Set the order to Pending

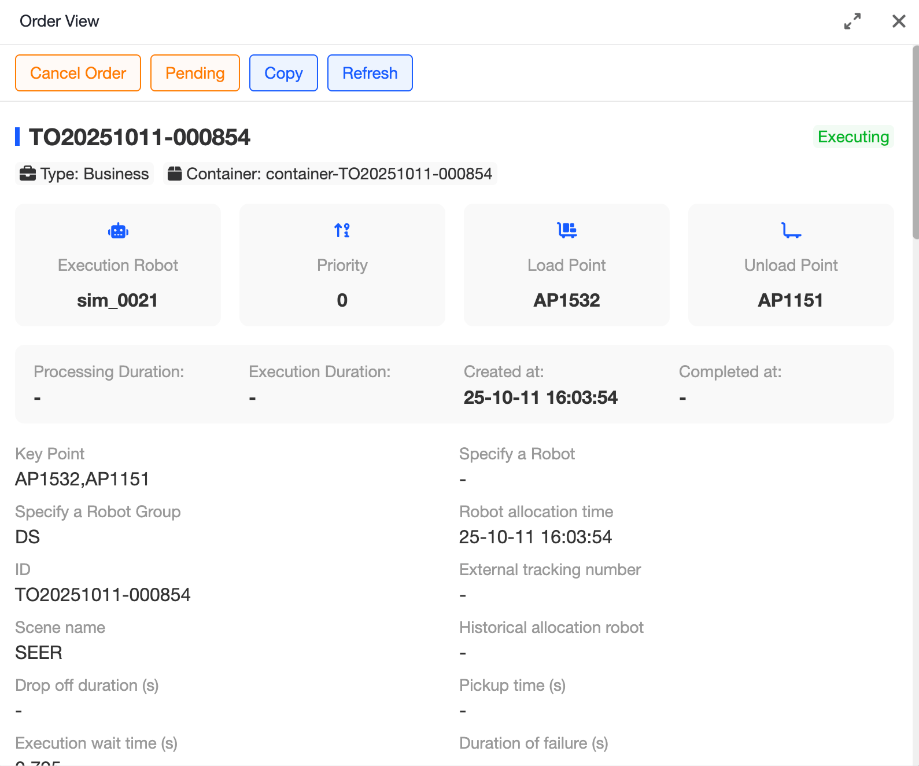(x=195, y=73)
